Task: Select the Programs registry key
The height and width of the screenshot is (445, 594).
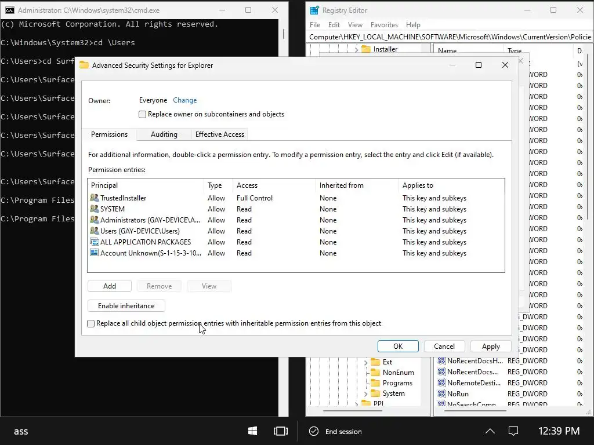Action: click(x=397, y=383)
